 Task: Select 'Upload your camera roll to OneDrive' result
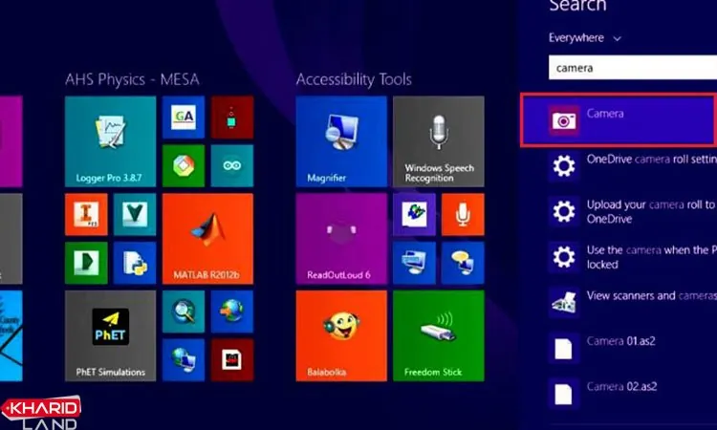pyautogui.click(x=633, y=211)
